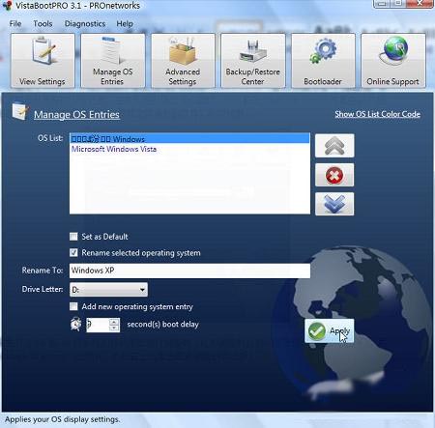435x428 pixels.
Task: Click the alarm clock boot delay icon
Action: click(76, 324)
